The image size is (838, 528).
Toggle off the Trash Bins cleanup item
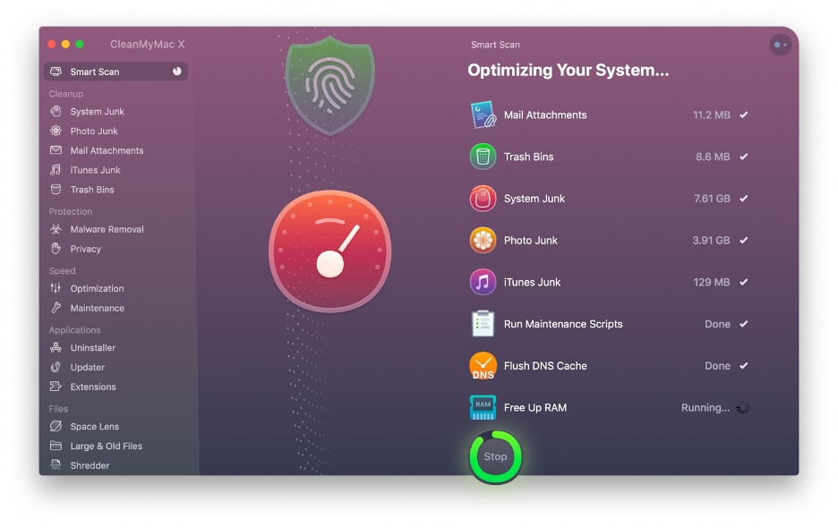pyautogui.click(x=741, y=157)
